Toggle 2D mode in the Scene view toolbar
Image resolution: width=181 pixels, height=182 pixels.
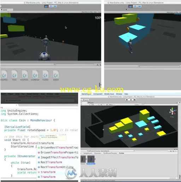point(101,105)
